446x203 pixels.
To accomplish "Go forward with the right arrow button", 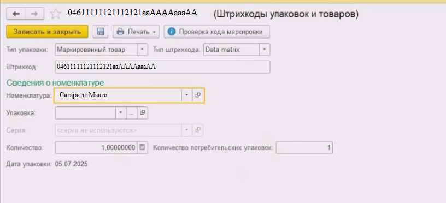I will coord(34,14).
